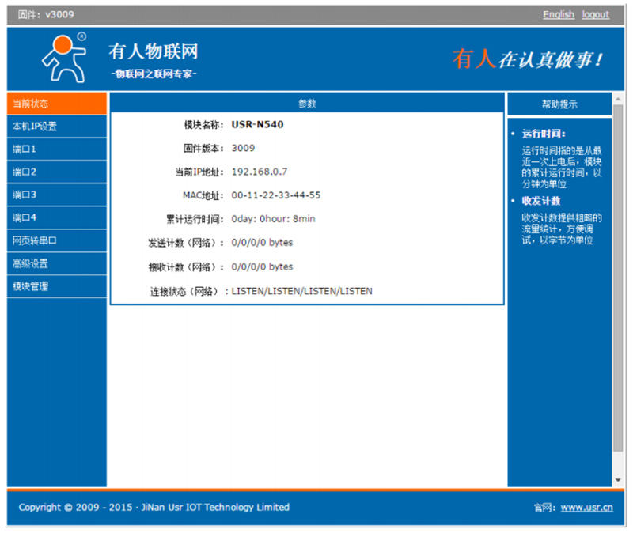Click the 当前IP地址 label
The image size is (633, 533).
[199, 172]
